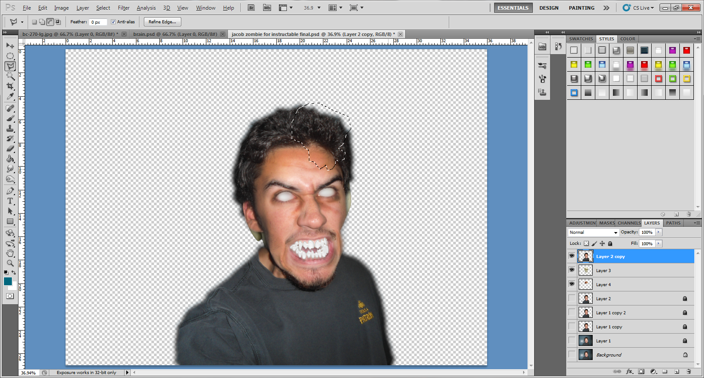Swap foreground and background colors
The height and width of the screenshot is (378, 704).
[x=14, y=273]
